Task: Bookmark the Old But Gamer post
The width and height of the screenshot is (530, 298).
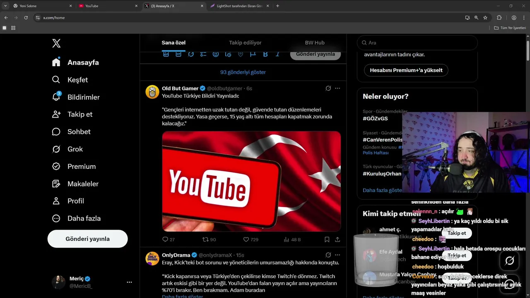Action: [327, 239]
